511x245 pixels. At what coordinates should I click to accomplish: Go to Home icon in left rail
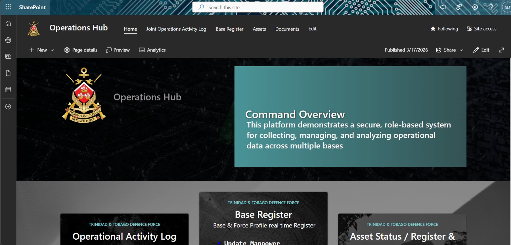point(8,24)
